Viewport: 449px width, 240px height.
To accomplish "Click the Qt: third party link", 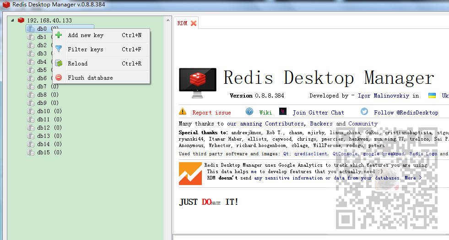I will [287, 154].
